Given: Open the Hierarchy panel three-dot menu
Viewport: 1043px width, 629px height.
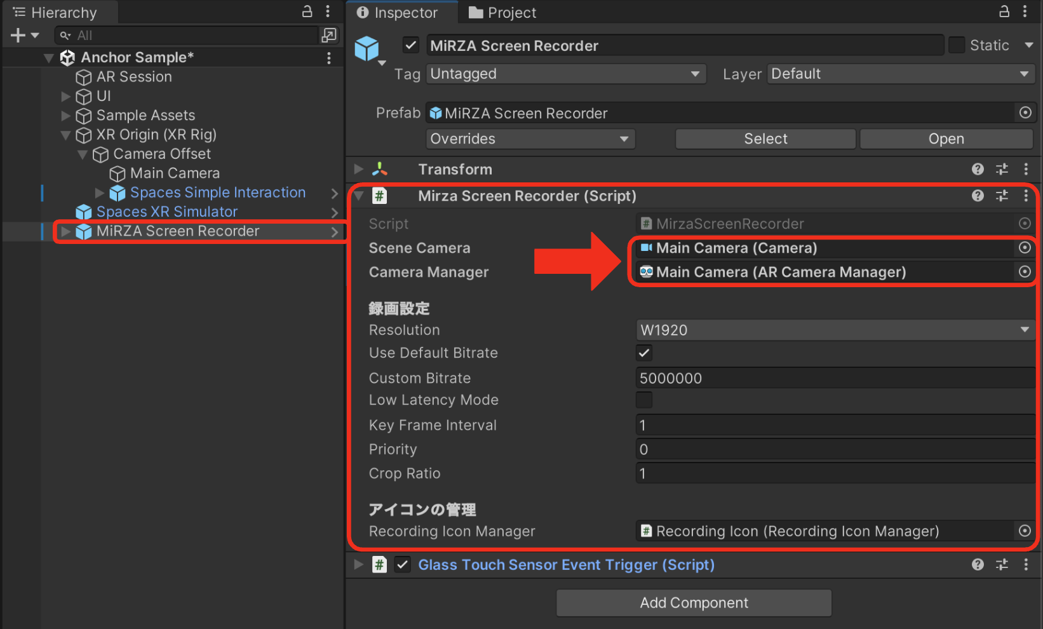Looking at the screenshot, I should click(x=328, y=11).
